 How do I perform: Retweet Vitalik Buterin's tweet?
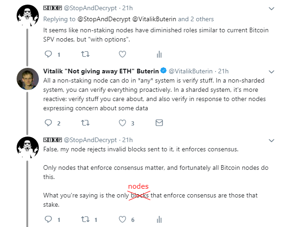(85, 123)
